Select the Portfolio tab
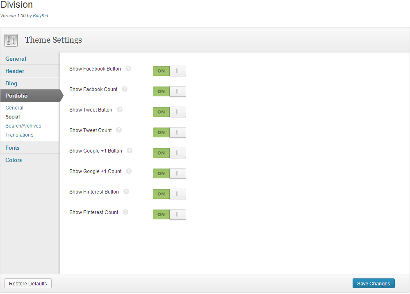Screen dimensions: 410x294 32,96
